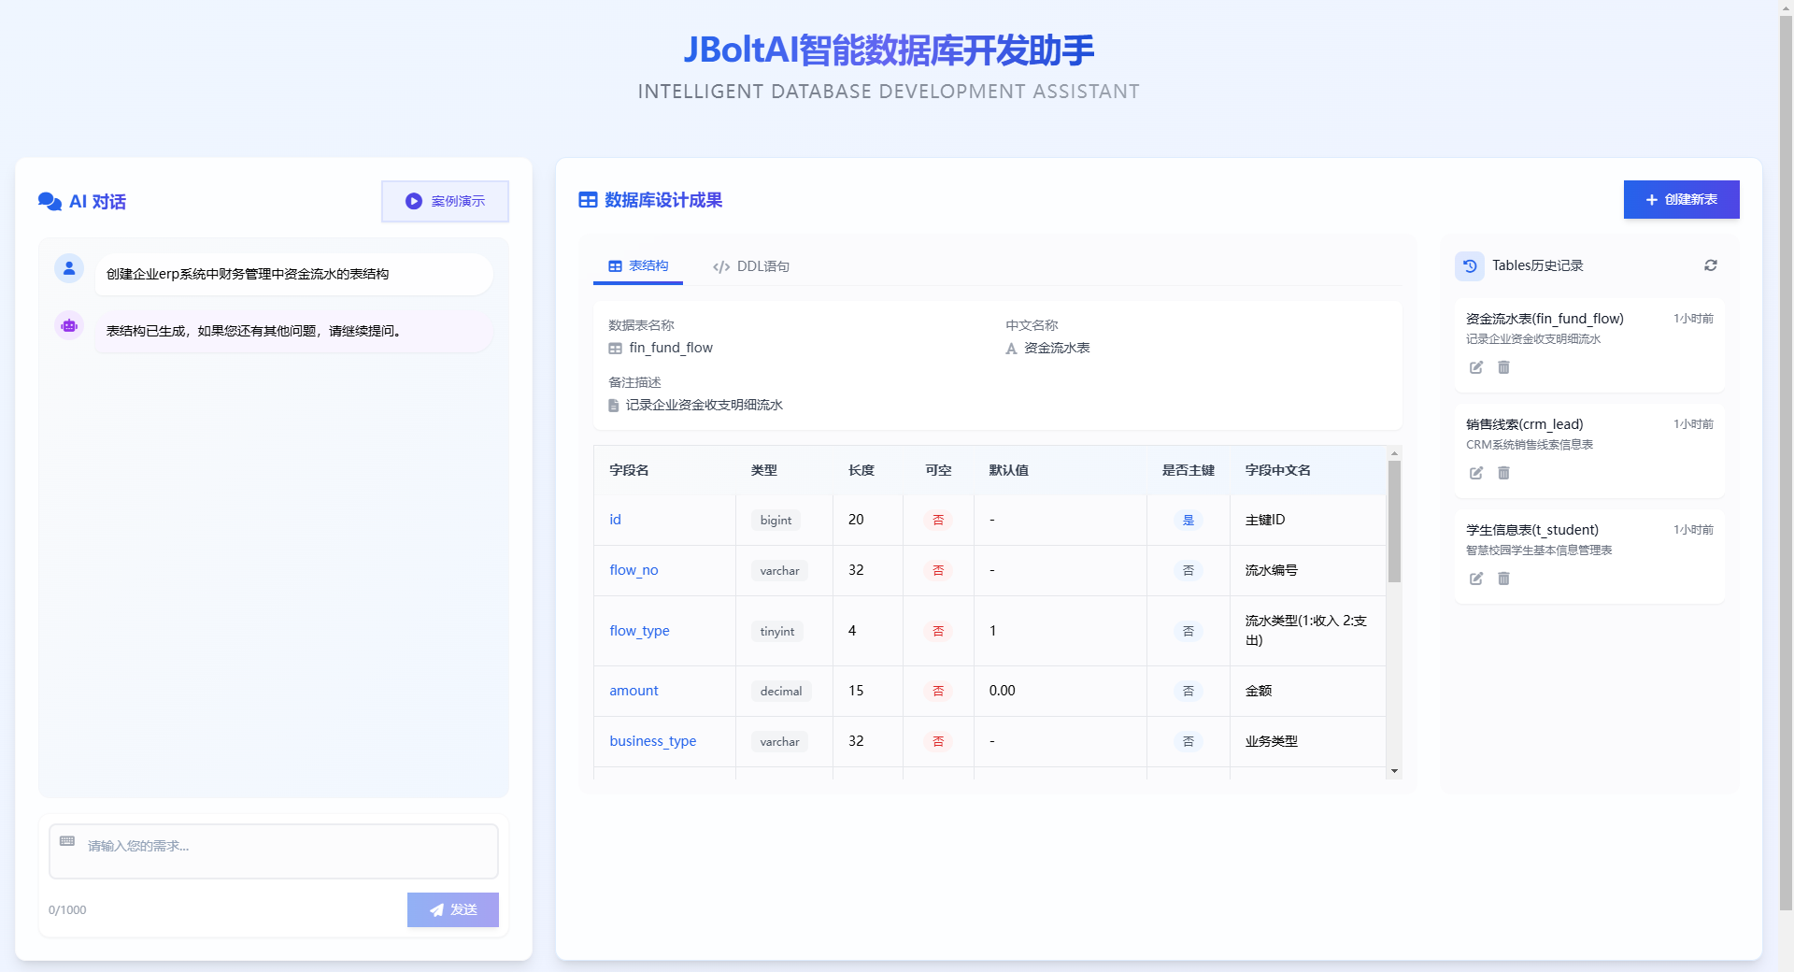Click the letter A icon beside 资金流水表
The image size is (1794, 972).
tap(1011, 349)
